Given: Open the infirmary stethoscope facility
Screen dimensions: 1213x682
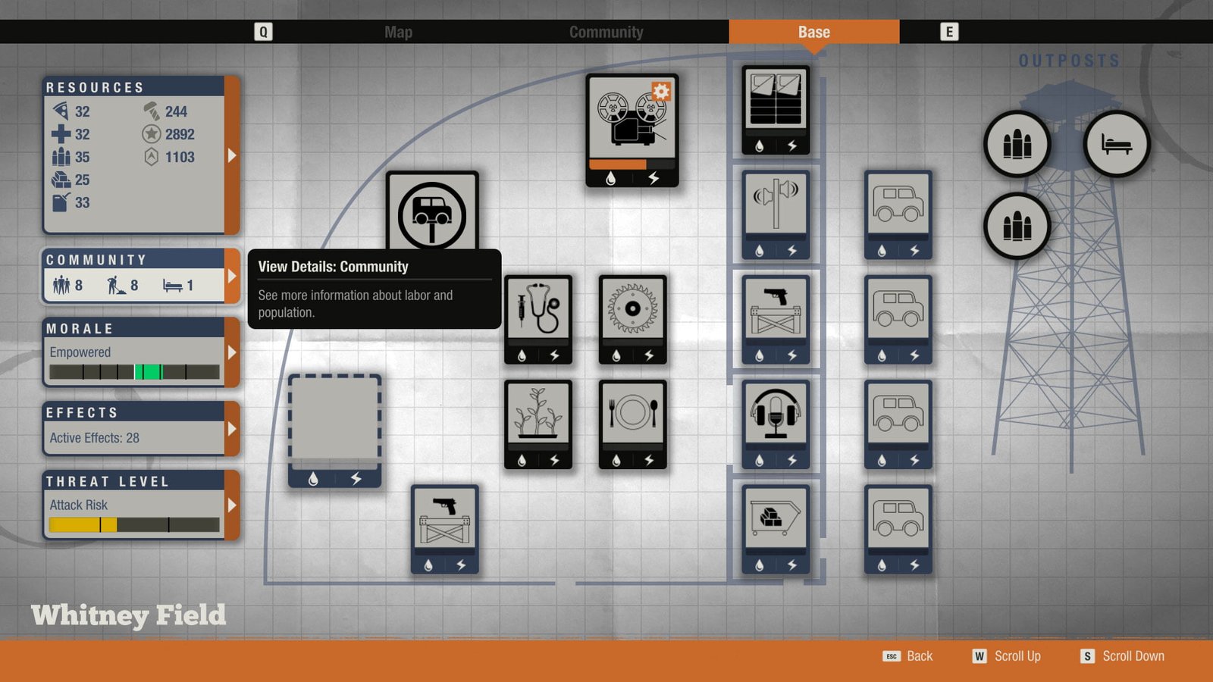Looking at the screenshot, I should [x=538, y=320].
